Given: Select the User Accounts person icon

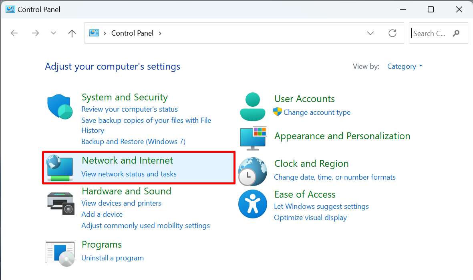Looking at the screenshot, I should (252, 107).
